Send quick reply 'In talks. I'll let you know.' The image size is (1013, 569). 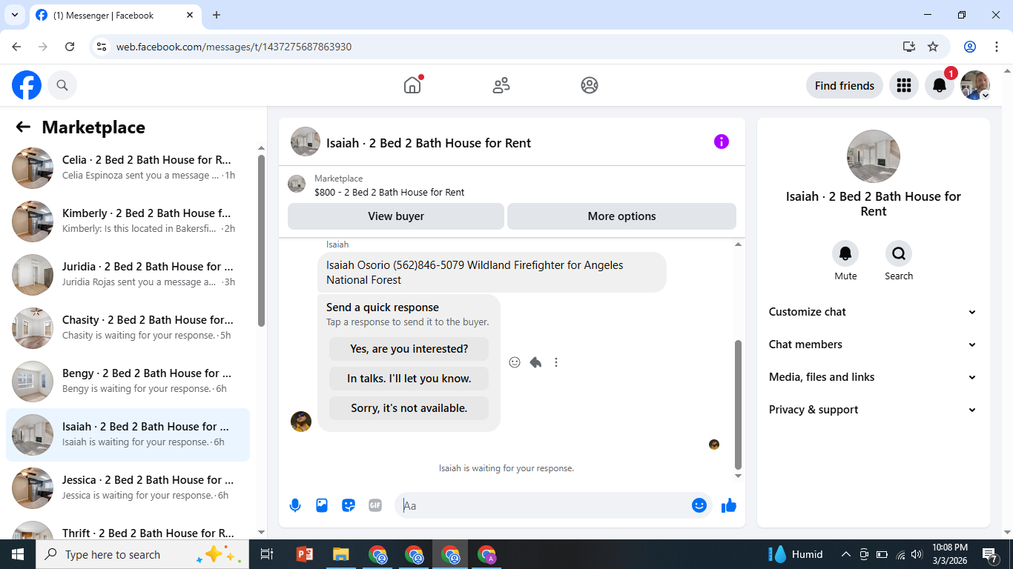click(x=409, y=379)
